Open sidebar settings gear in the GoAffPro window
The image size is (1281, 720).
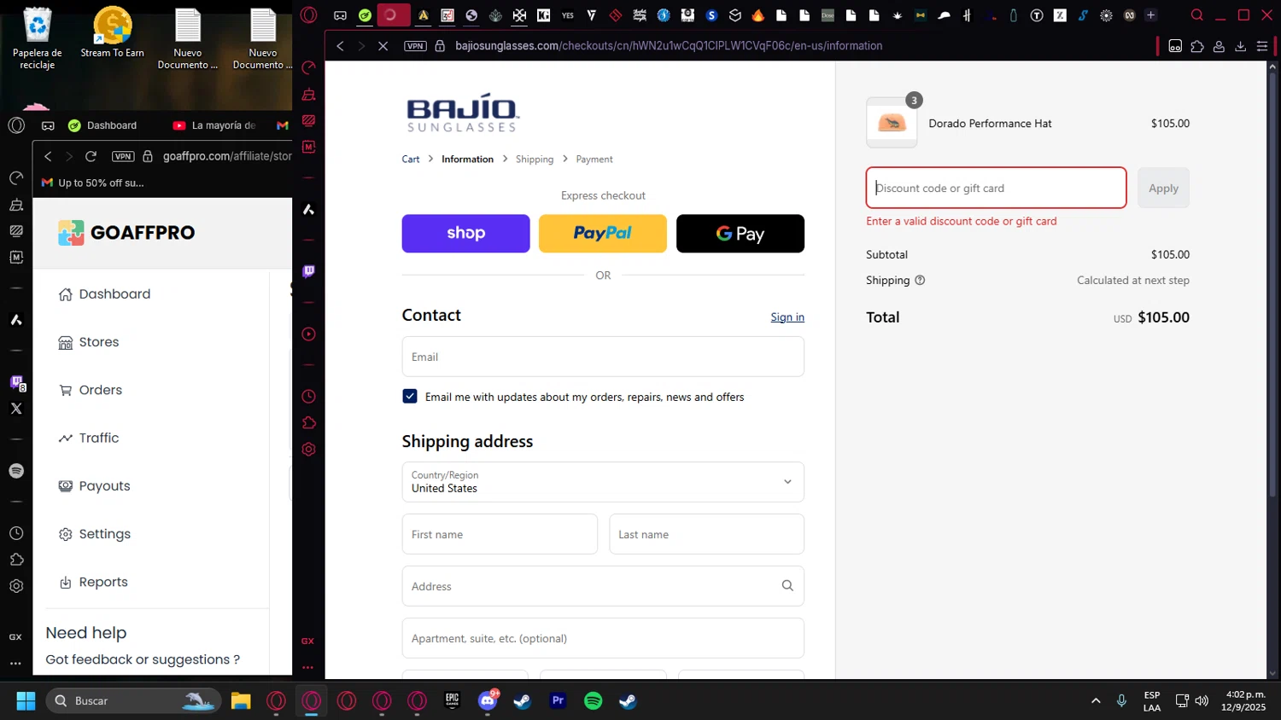[16, 586]
